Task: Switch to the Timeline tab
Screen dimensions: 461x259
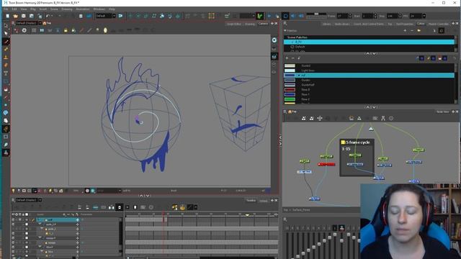Action: 251,201
